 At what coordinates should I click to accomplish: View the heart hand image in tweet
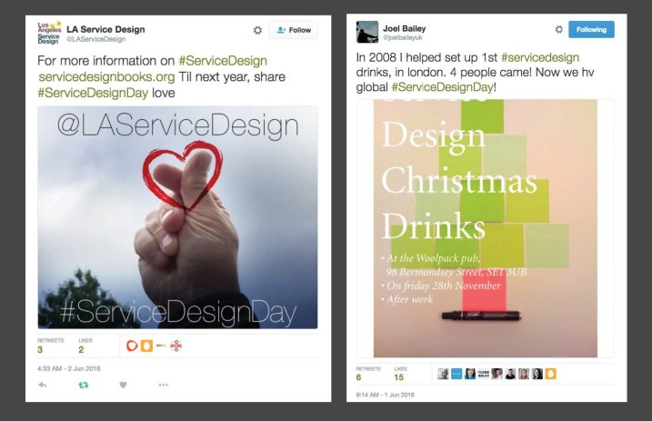pos(177,217)
